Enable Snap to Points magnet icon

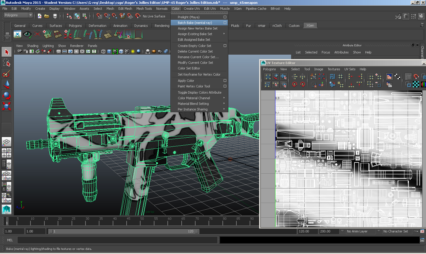pyautogui.click(x=114, y=16)
